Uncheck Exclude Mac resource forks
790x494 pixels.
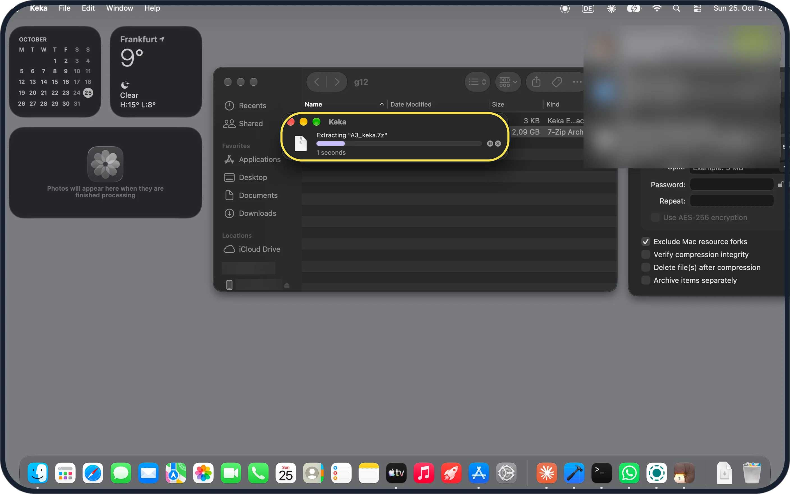pos(646,241)
